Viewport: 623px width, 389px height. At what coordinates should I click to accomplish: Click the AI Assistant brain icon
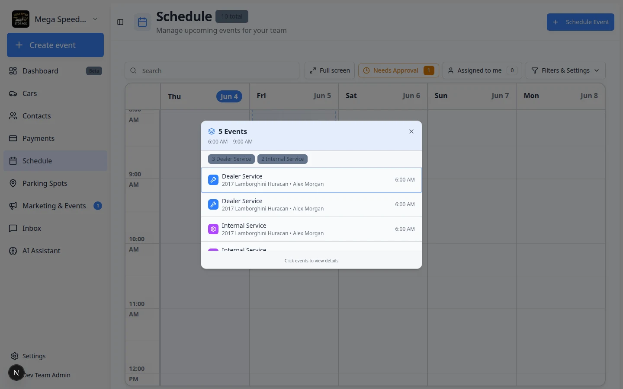click(13, 251)
